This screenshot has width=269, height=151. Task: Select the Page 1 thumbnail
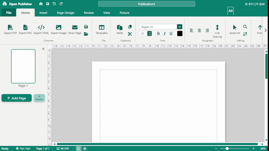23,66
